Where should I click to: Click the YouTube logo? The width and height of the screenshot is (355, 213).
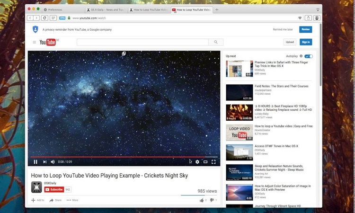[47, 42]
